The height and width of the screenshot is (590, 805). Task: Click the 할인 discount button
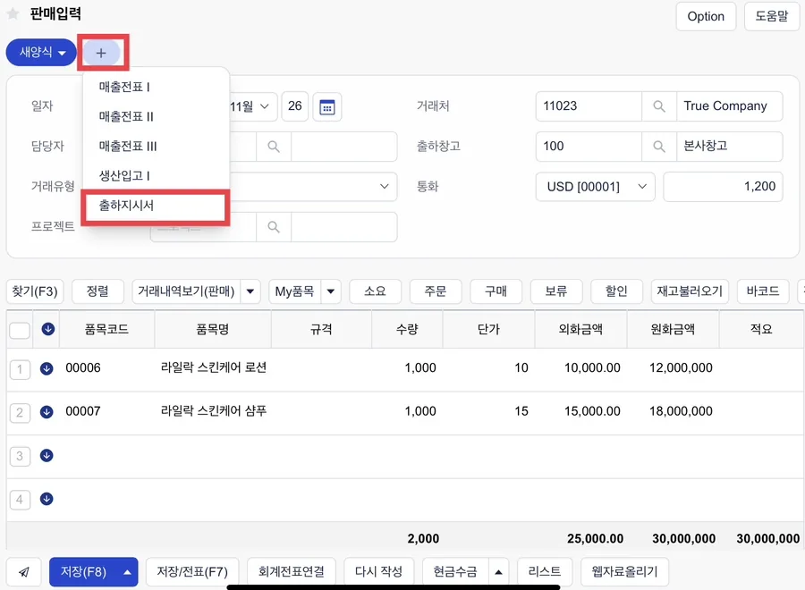[616, 291]
